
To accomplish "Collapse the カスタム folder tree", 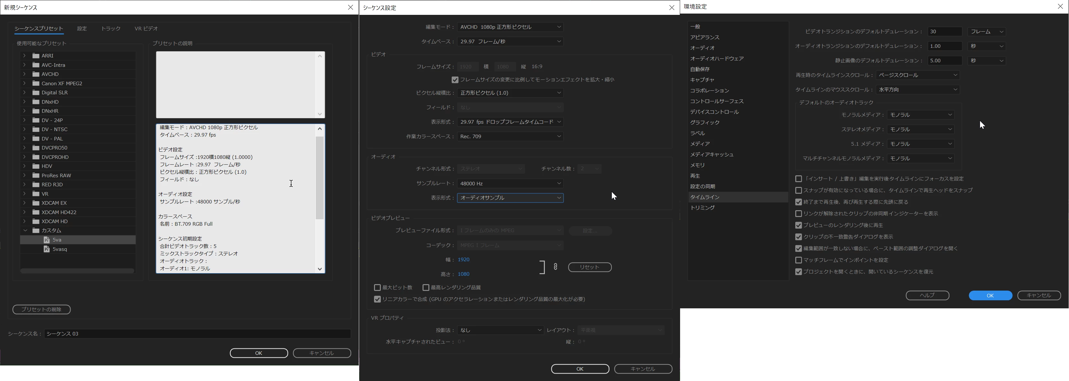I will pos(25,230).
